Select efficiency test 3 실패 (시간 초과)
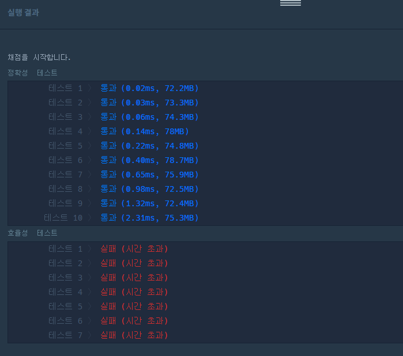The width and height of the screenshot is (403, 356). pyautogui.click(x=134, y=278)
